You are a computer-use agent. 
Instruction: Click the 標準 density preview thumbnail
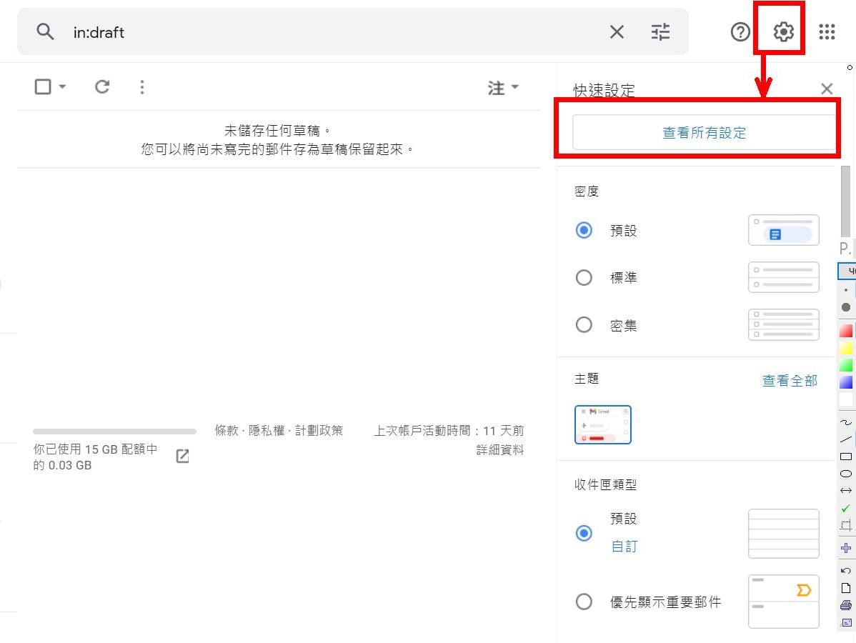783,277
